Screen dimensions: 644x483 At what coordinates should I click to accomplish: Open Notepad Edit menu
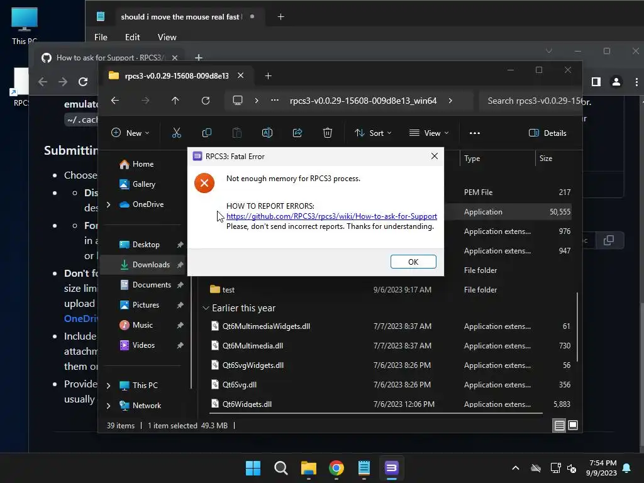click(x=132, y=37)
